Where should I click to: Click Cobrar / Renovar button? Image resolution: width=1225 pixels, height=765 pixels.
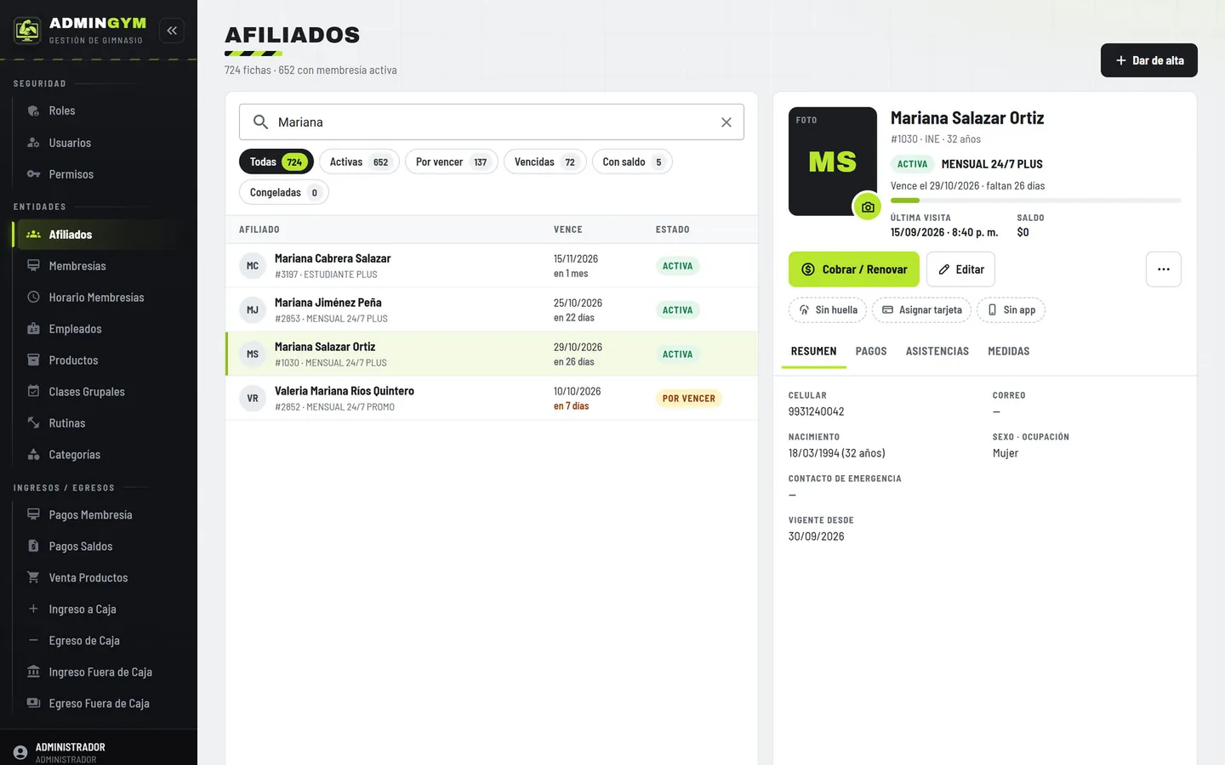click(x=854, y=269)
